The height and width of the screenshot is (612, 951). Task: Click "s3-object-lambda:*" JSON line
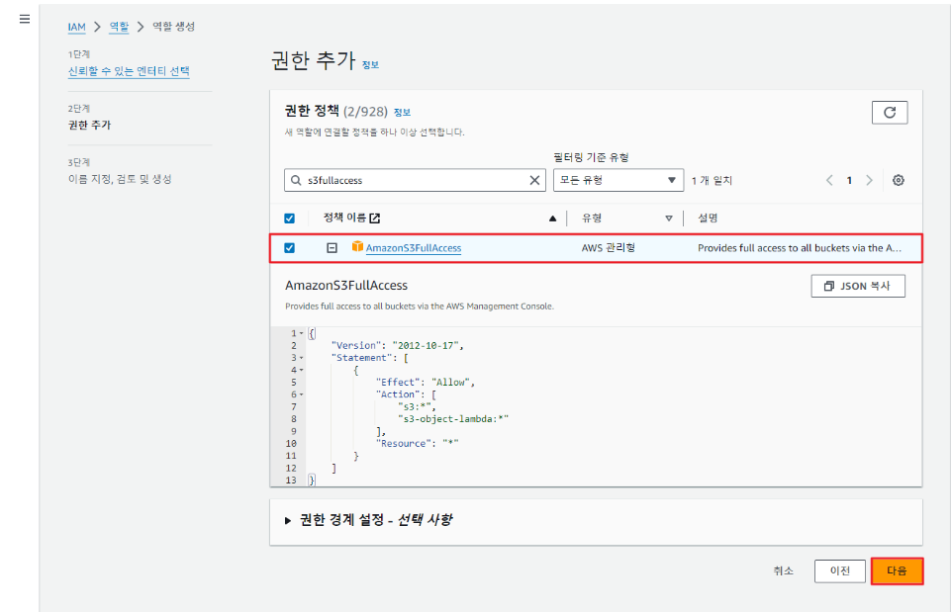[453, 418]
